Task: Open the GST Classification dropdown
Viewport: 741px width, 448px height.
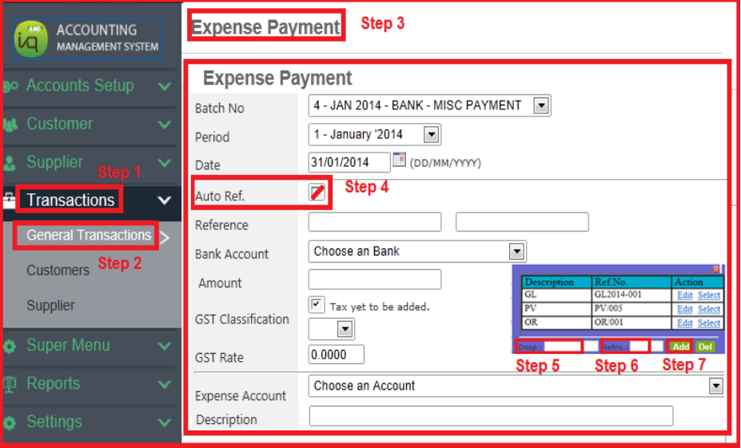Action: [345, 329]
